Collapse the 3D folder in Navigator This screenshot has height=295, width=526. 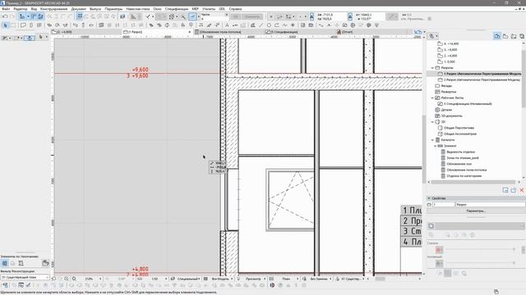(432, 122)
